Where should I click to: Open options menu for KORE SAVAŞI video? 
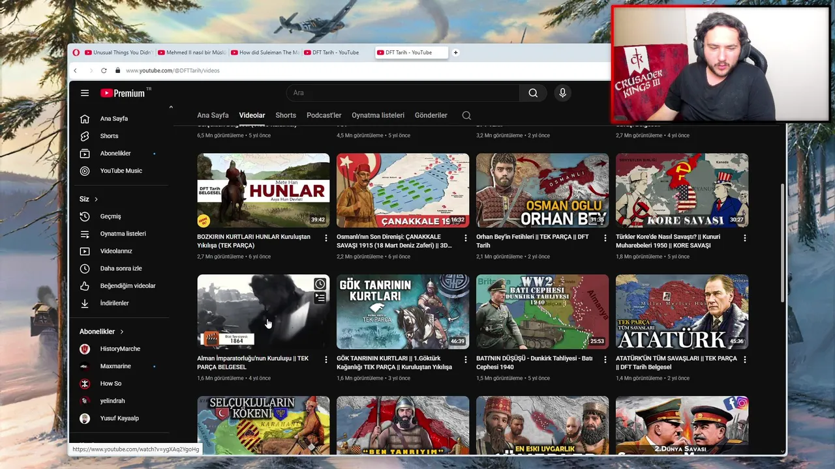coord(745,238)
